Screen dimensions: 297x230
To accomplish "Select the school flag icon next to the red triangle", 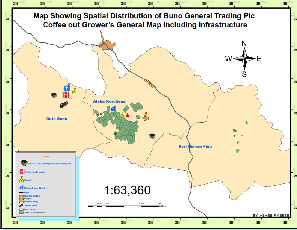I will [x=122, y=115].
